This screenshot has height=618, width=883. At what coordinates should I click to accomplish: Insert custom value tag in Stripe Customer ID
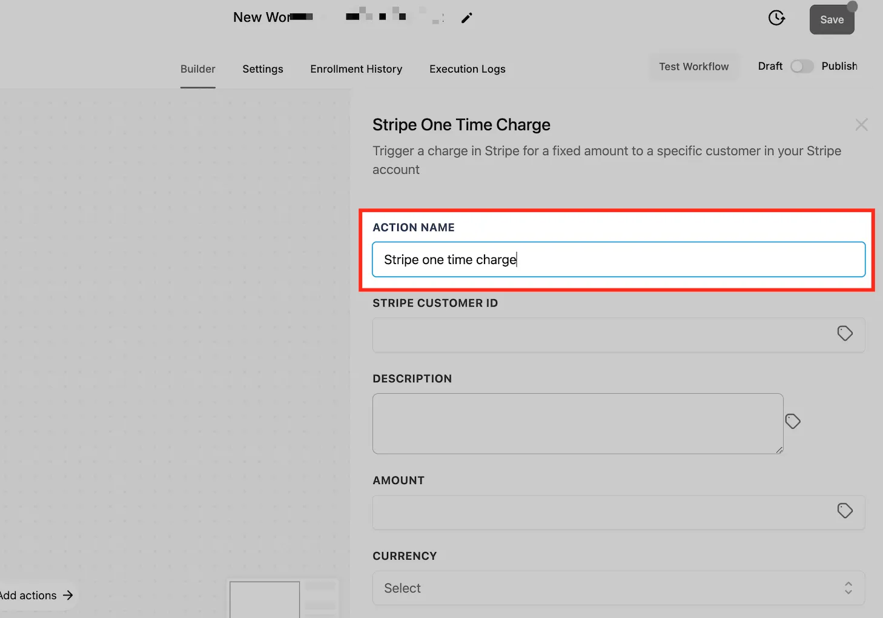(x=845, y=333)
